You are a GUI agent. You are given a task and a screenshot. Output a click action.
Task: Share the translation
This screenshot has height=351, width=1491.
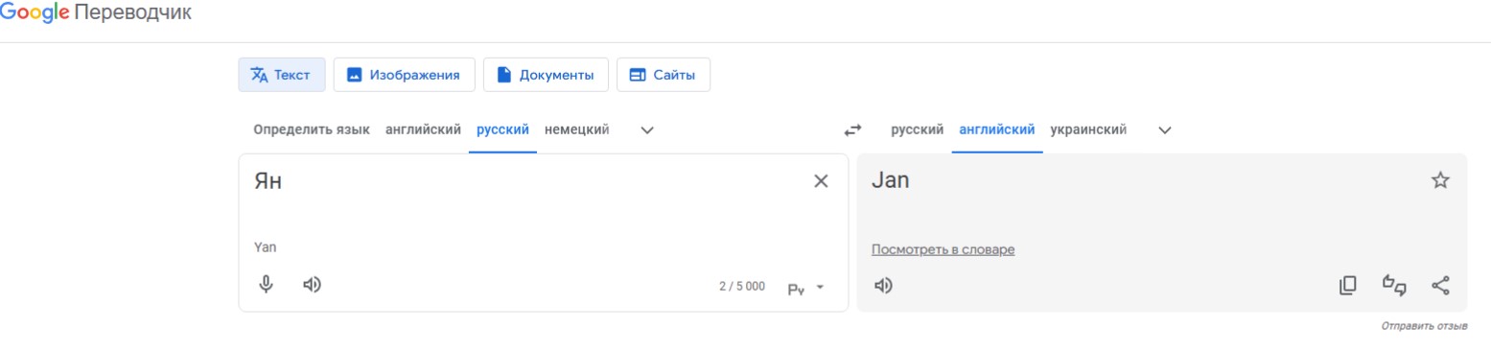[1440, 285]
